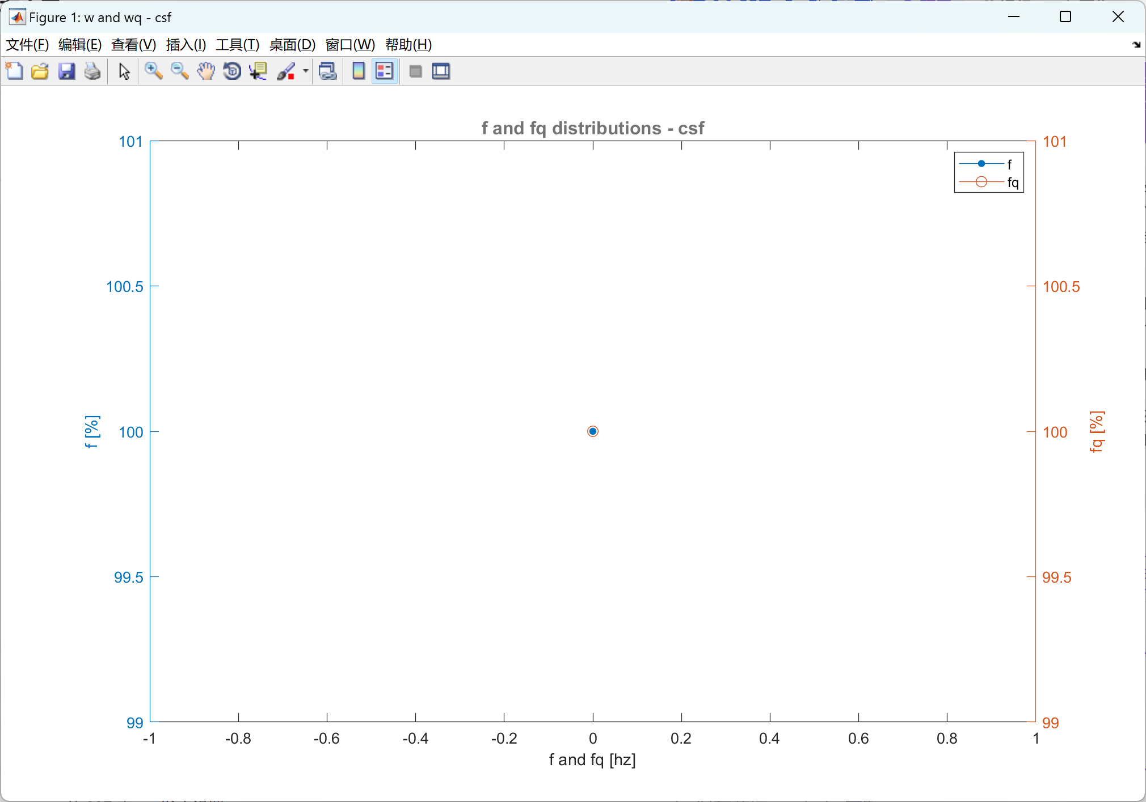This screenshot has height=802, width=1146.
Task: Activate the Pan hand tool
Action: pos(206,71)
